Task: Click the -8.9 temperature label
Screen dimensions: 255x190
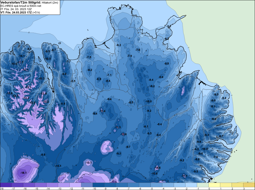Action: click(99, 79)
